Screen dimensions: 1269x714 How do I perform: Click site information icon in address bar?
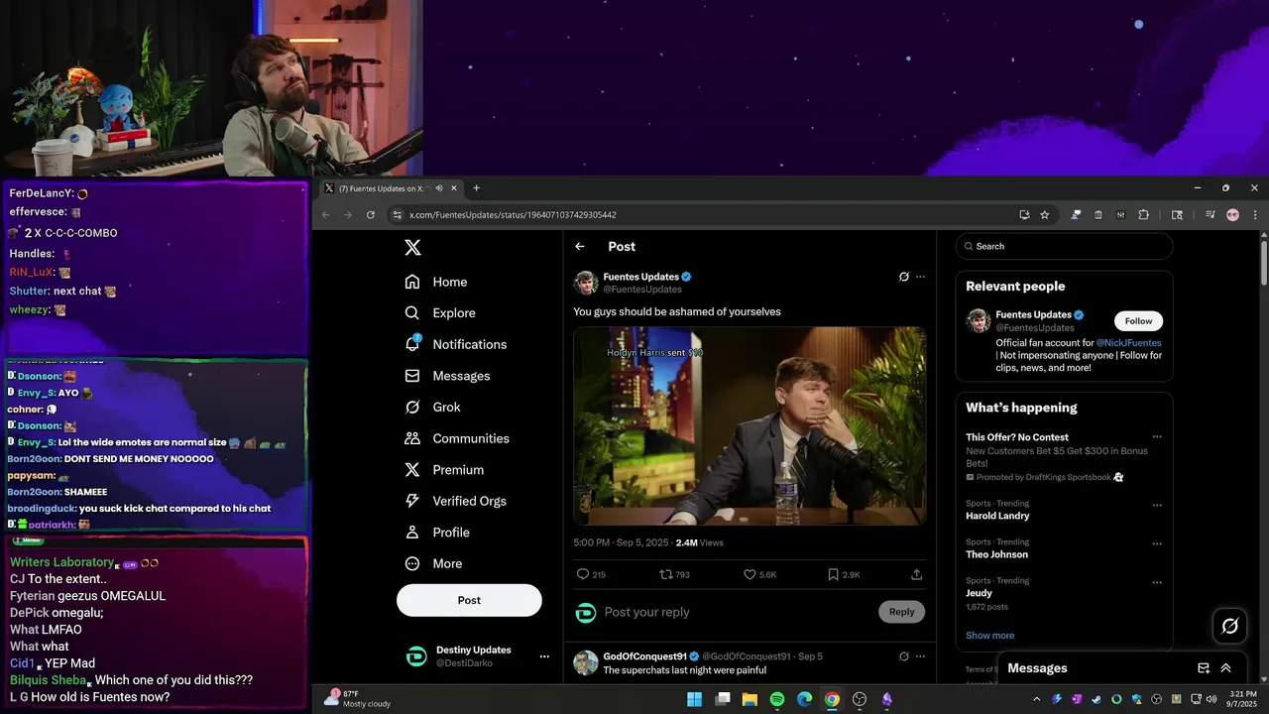point(397,215)
